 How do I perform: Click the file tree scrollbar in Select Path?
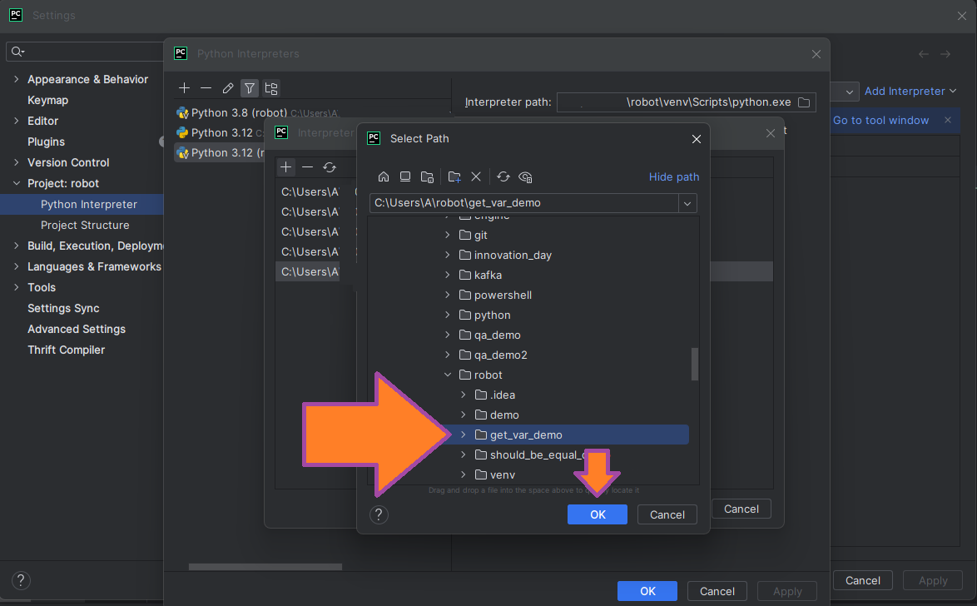point(694,364)
